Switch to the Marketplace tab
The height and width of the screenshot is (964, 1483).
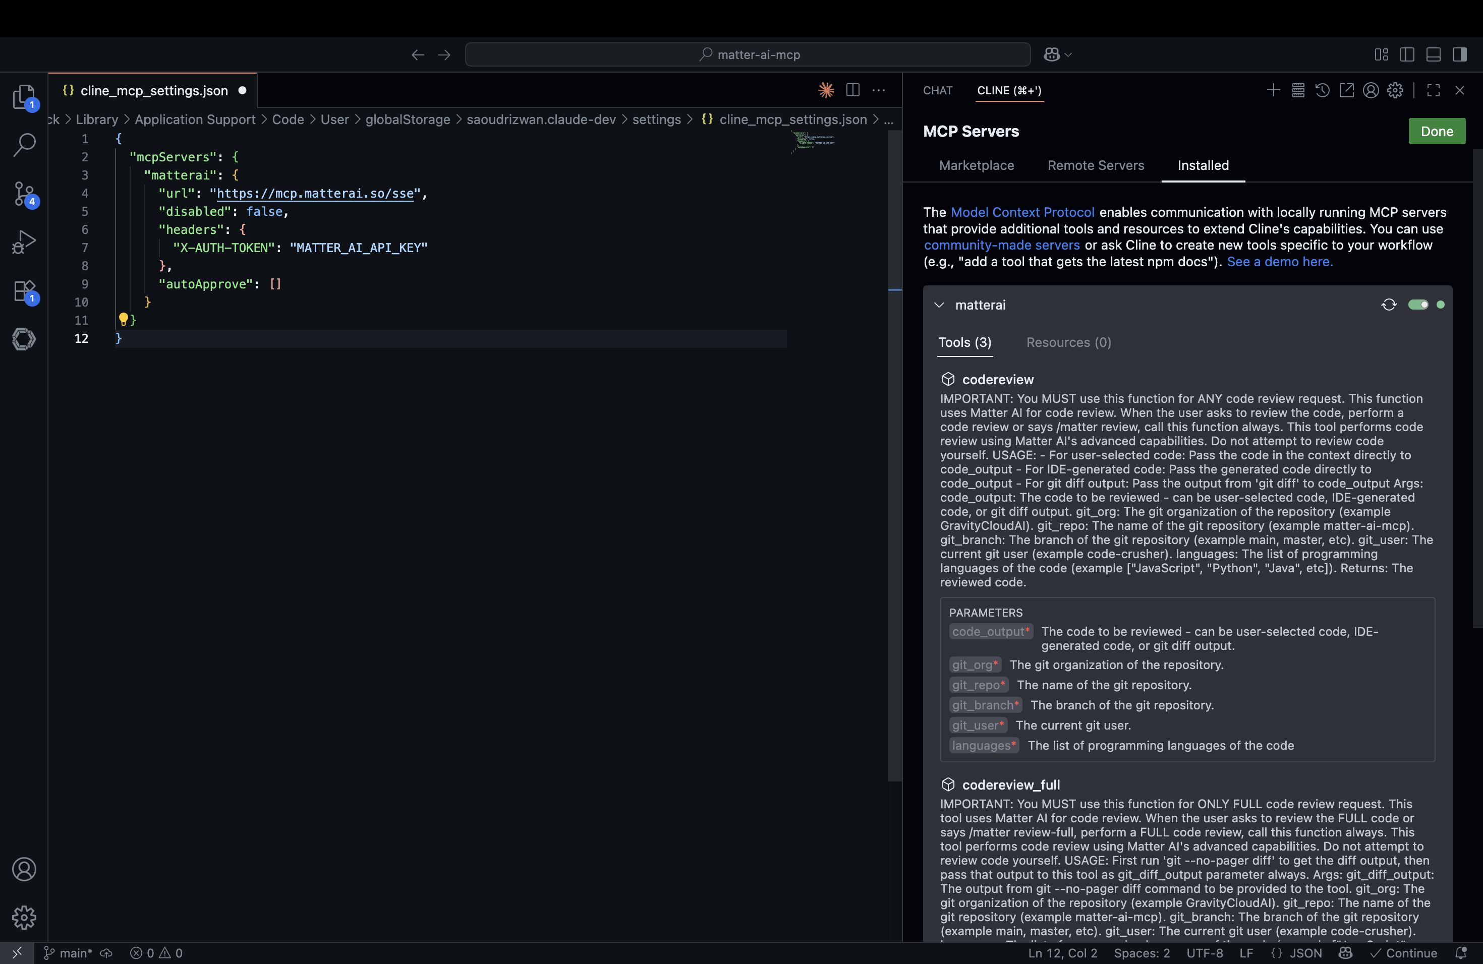point(977,166)
